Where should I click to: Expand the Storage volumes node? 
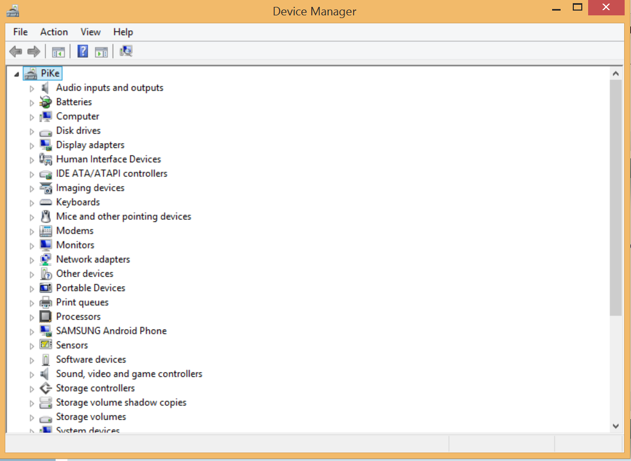32,418
